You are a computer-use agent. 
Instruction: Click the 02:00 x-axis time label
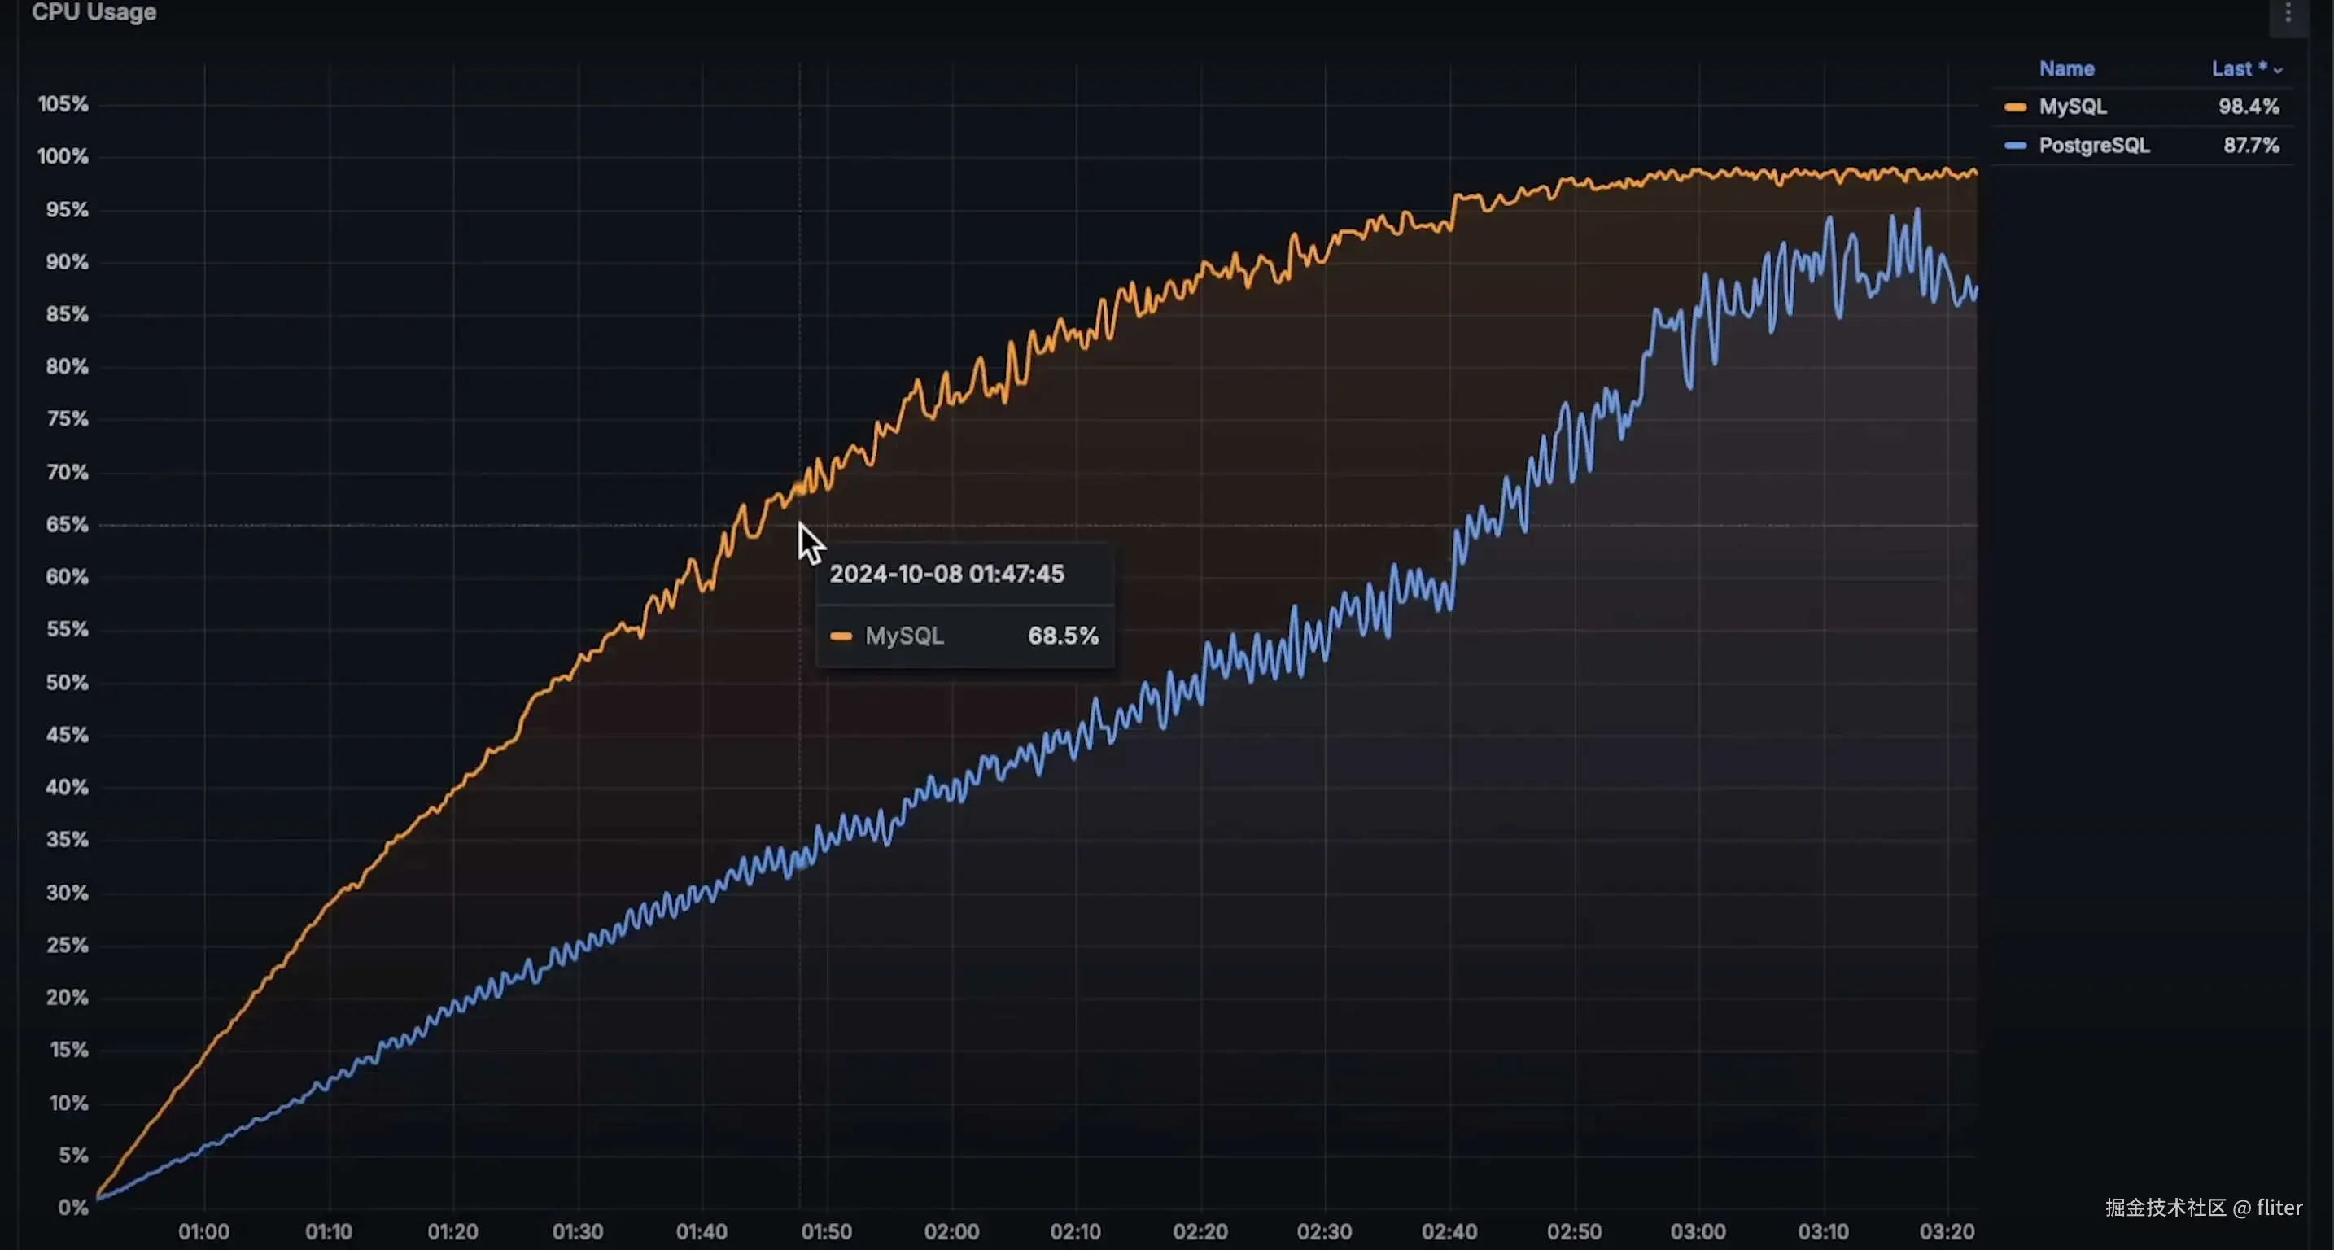951,1232
